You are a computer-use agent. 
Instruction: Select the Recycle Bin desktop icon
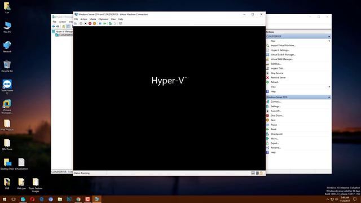click(7, 66)
